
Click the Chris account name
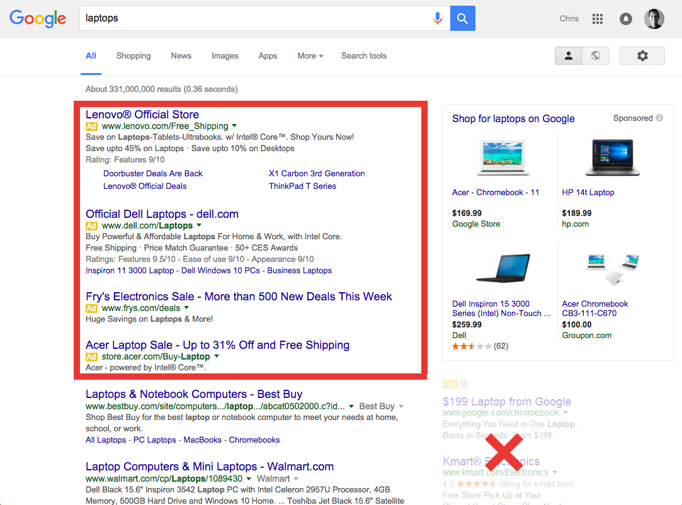pos(569,19)
